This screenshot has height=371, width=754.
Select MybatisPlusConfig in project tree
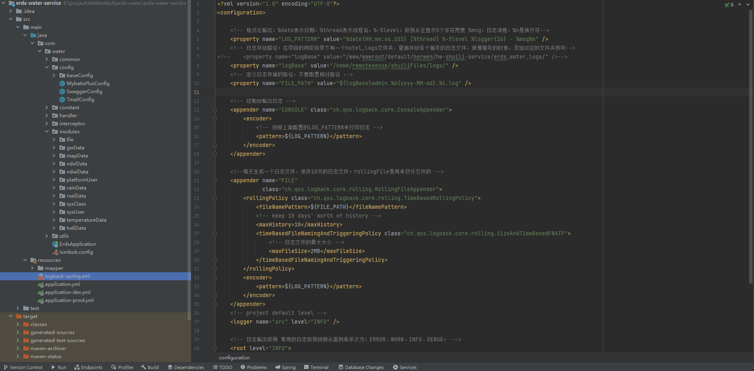point(88,84)
